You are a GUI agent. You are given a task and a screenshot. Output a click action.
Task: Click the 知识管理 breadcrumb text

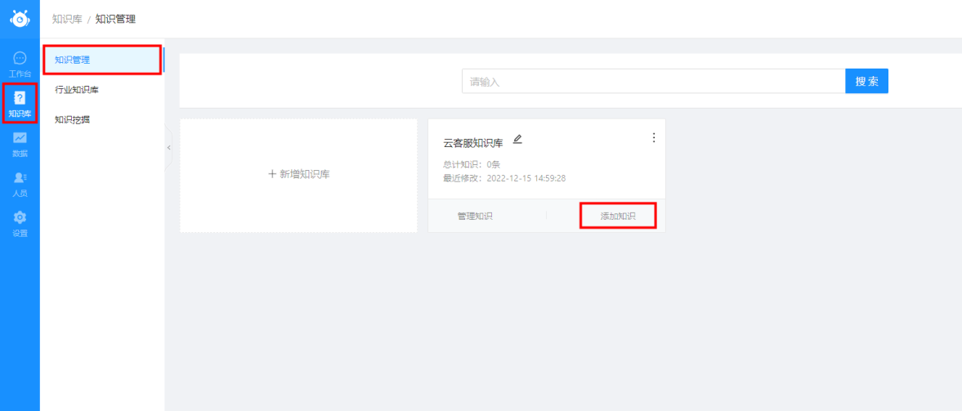click(x=115, y=19)
